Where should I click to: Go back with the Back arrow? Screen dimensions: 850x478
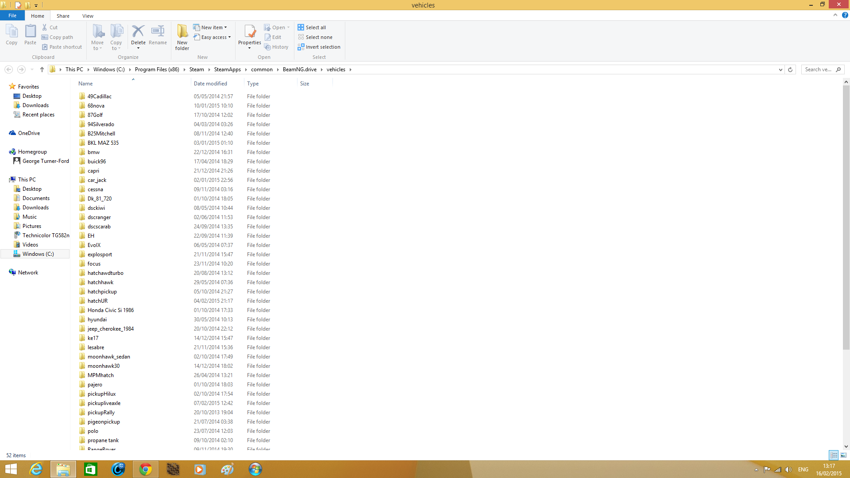[8, 69]
